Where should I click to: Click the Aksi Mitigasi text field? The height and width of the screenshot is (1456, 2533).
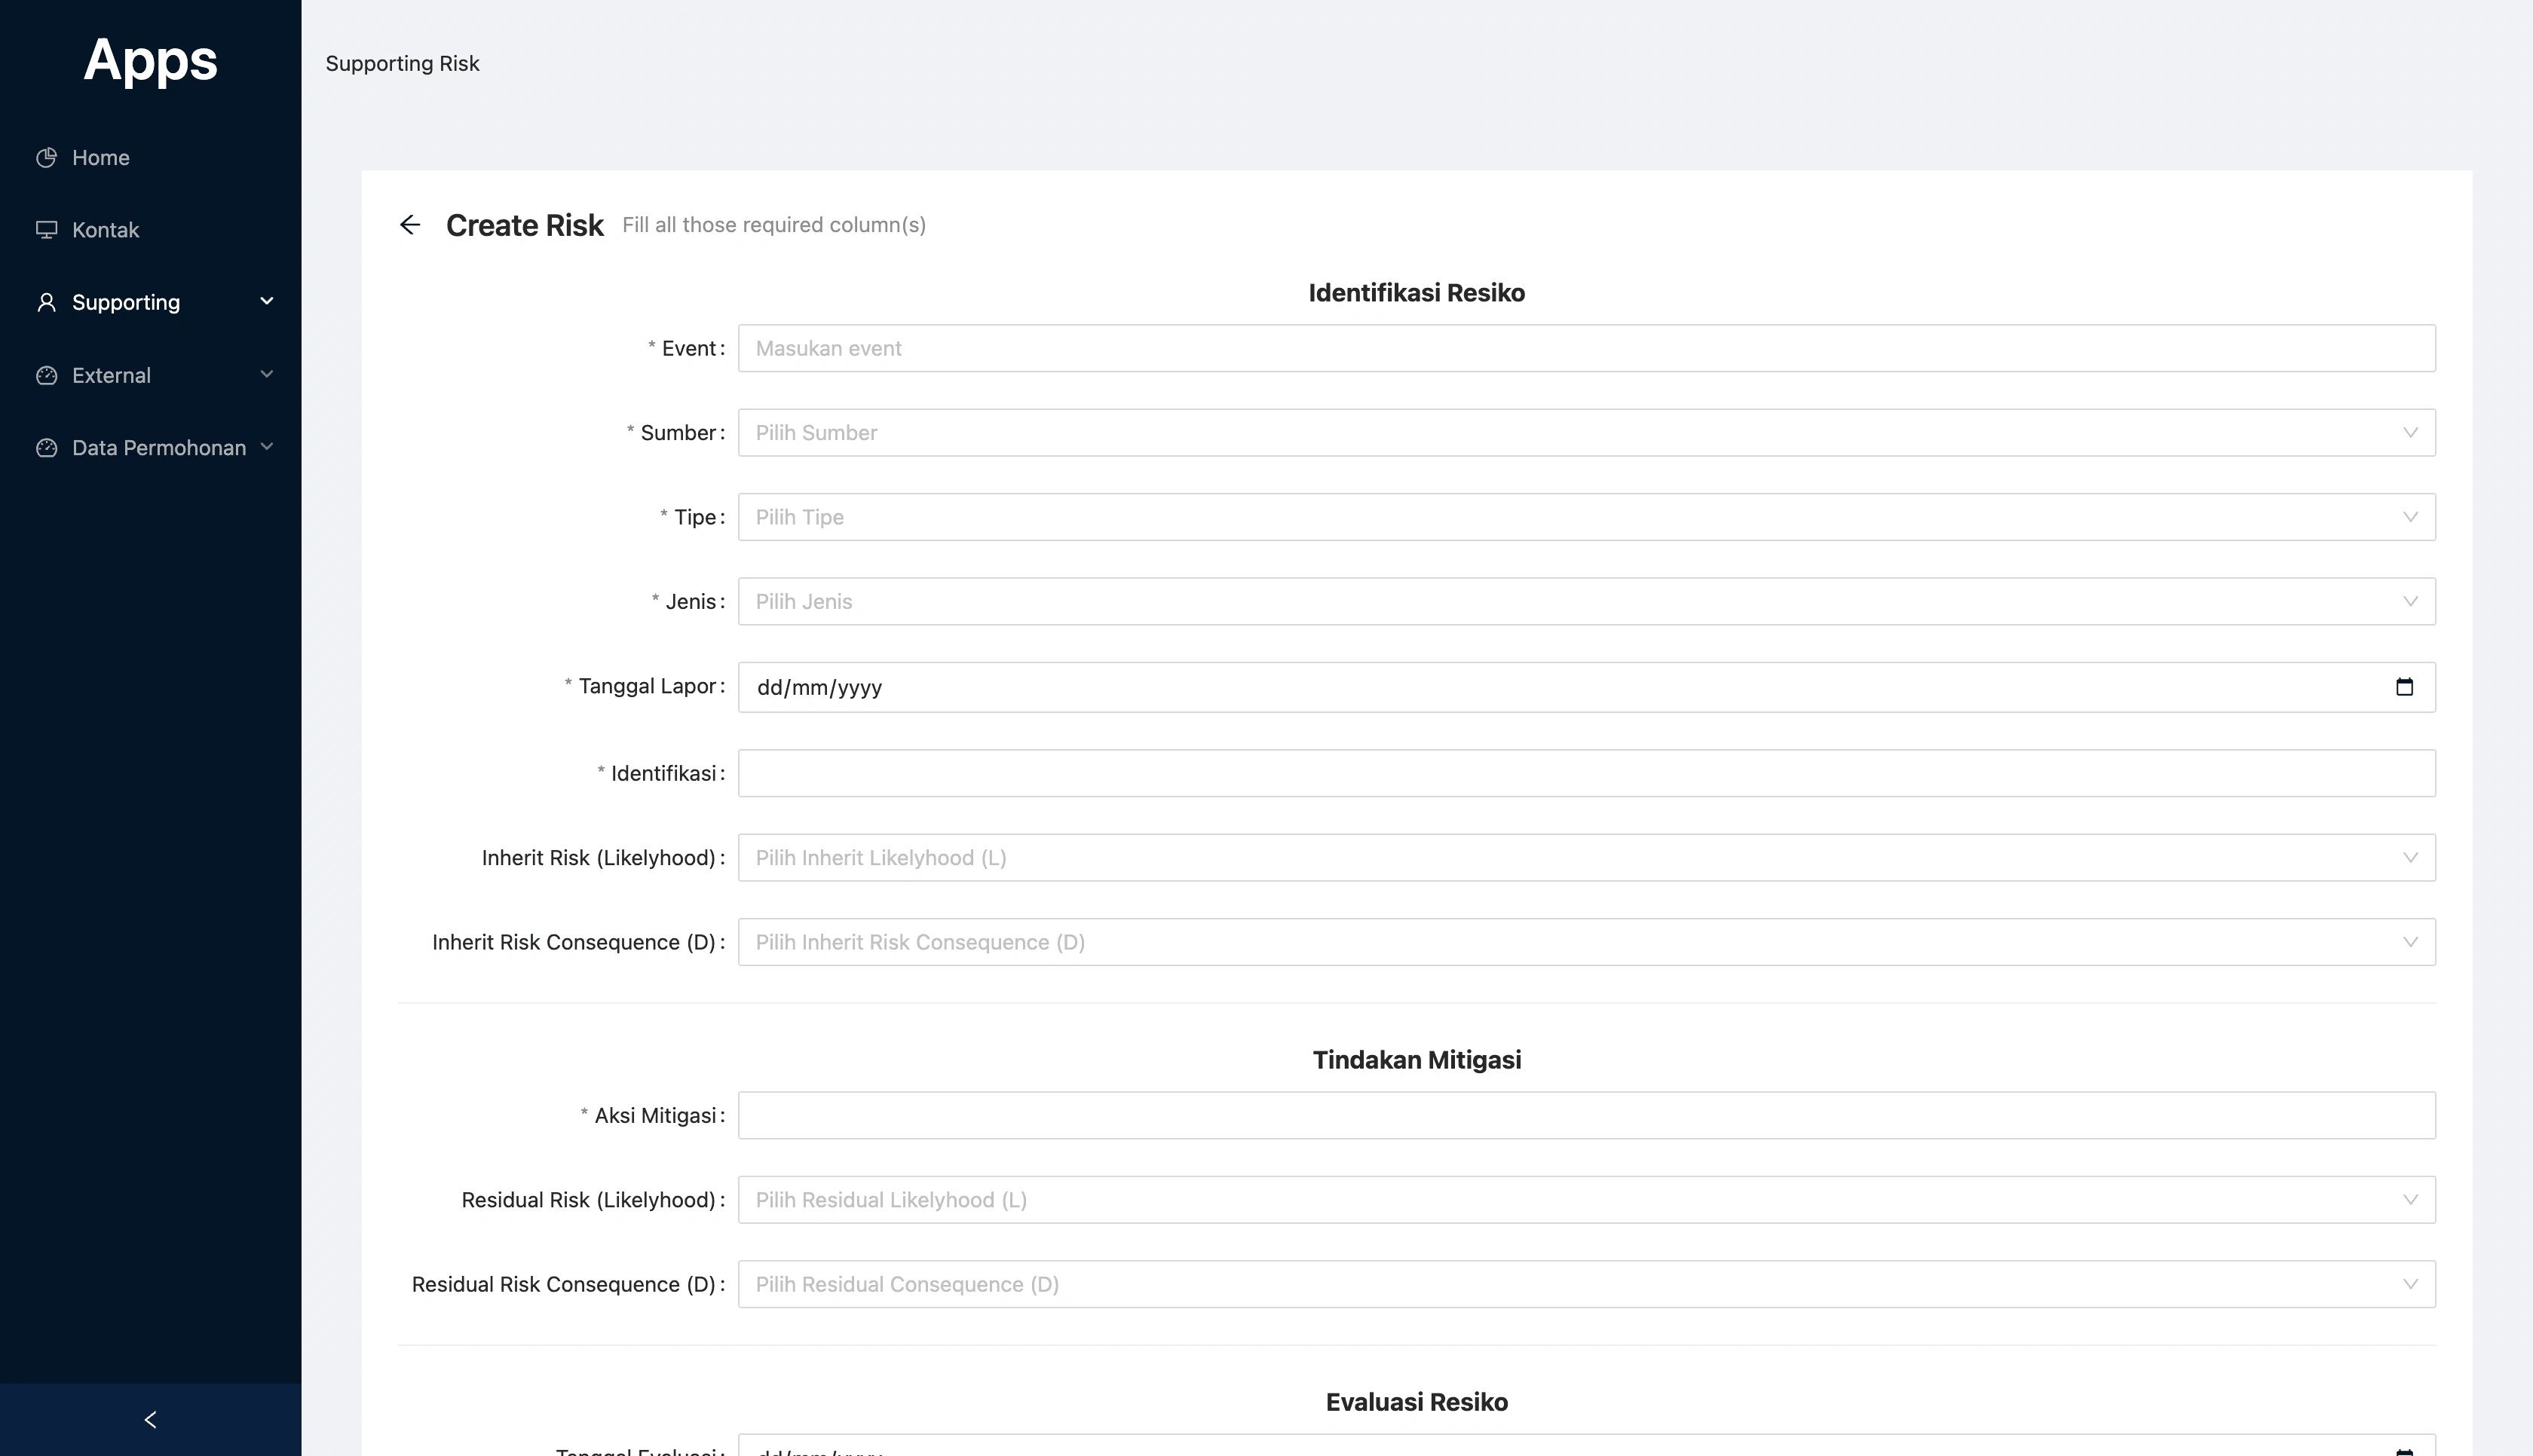point(1585,1114)
